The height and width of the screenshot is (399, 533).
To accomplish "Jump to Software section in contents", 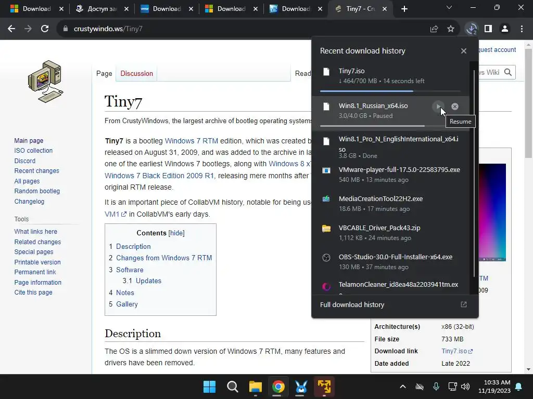I will (x=130, y=270).
